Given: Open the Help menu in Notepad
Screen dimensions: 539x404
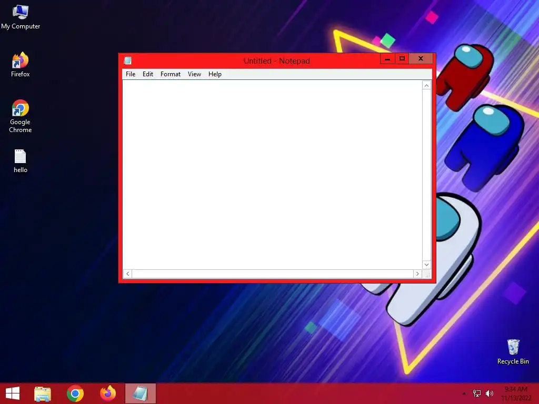Looking at the screenshot, I should [x=215, y=74].
